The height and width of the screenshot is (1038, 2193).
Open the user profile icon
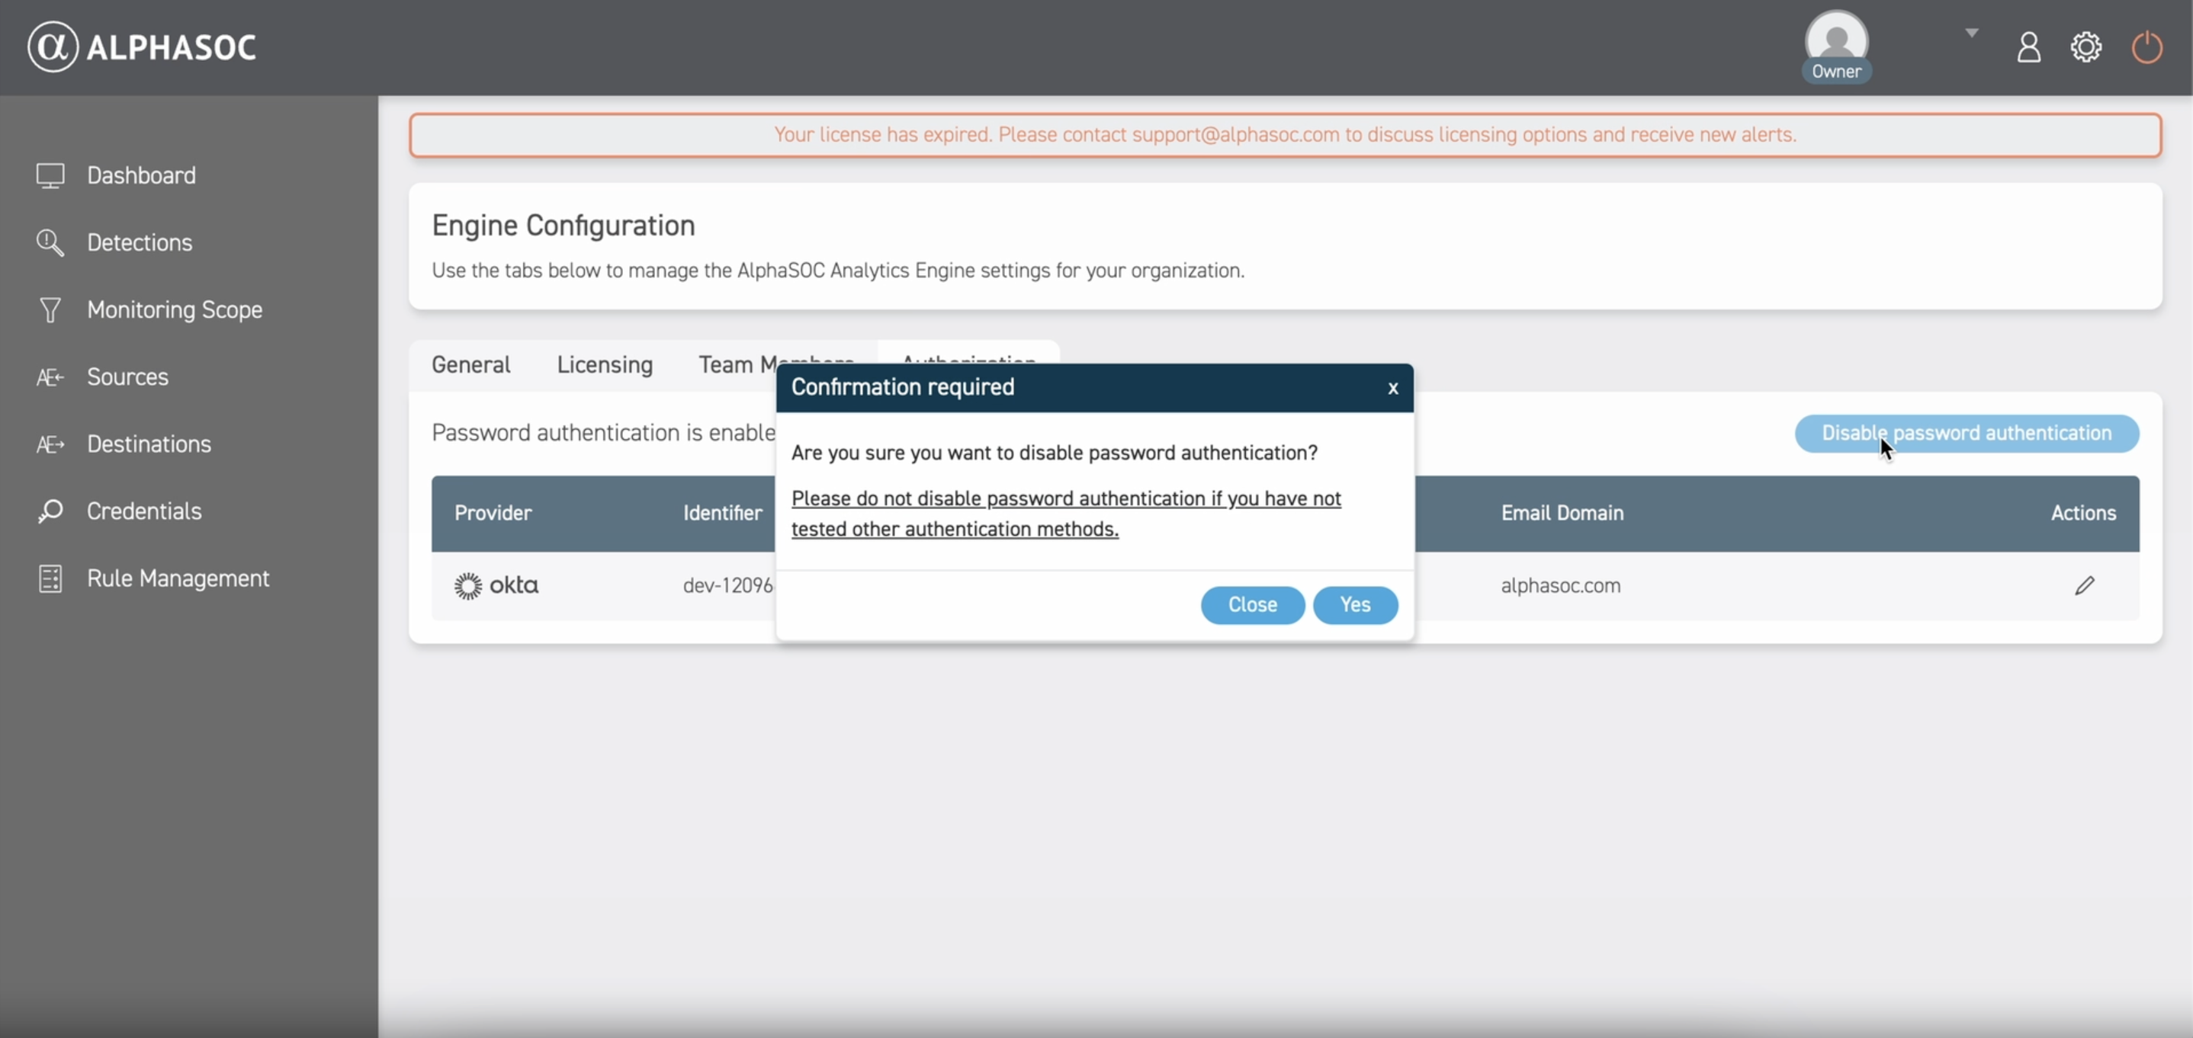[x=2029, y=48]
